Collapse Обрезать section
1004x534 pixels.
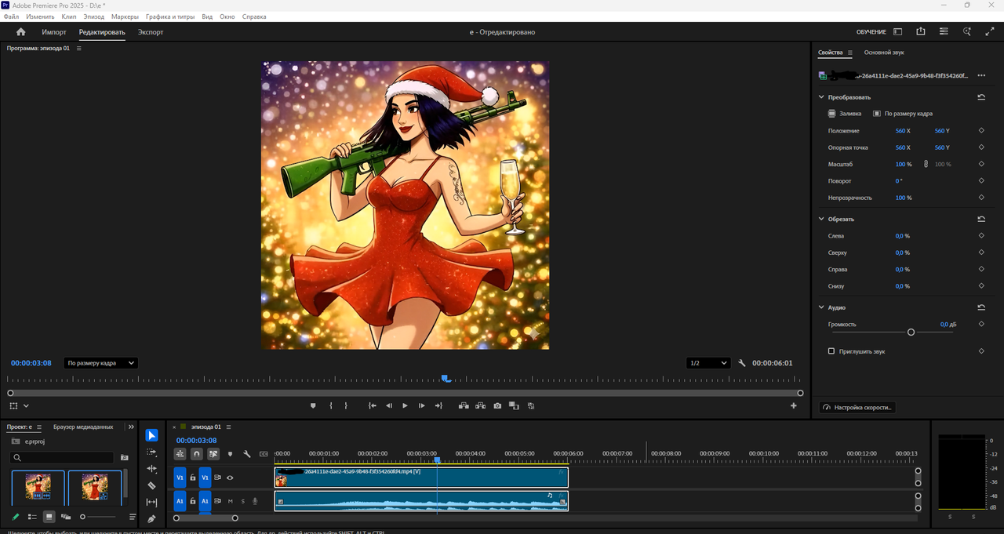point(821,219)
